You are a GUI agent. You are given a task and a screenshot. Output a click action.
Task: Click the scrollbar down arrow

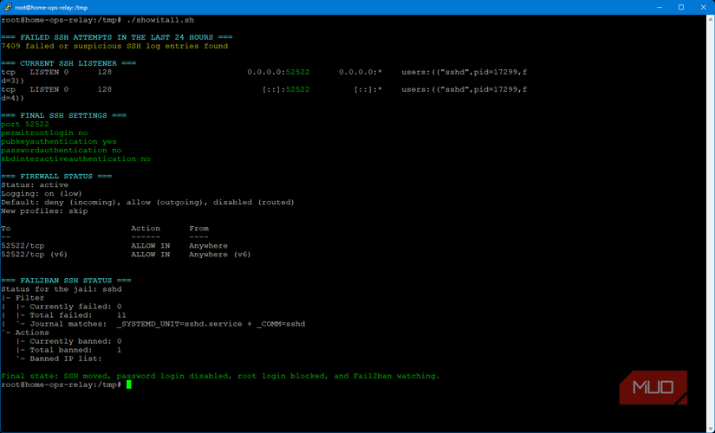[x=711, y=429]
